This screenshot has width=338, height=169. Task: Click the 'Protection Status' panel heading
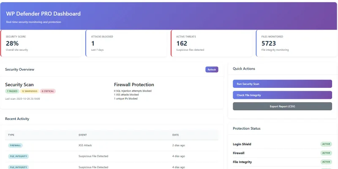[247, 128]
